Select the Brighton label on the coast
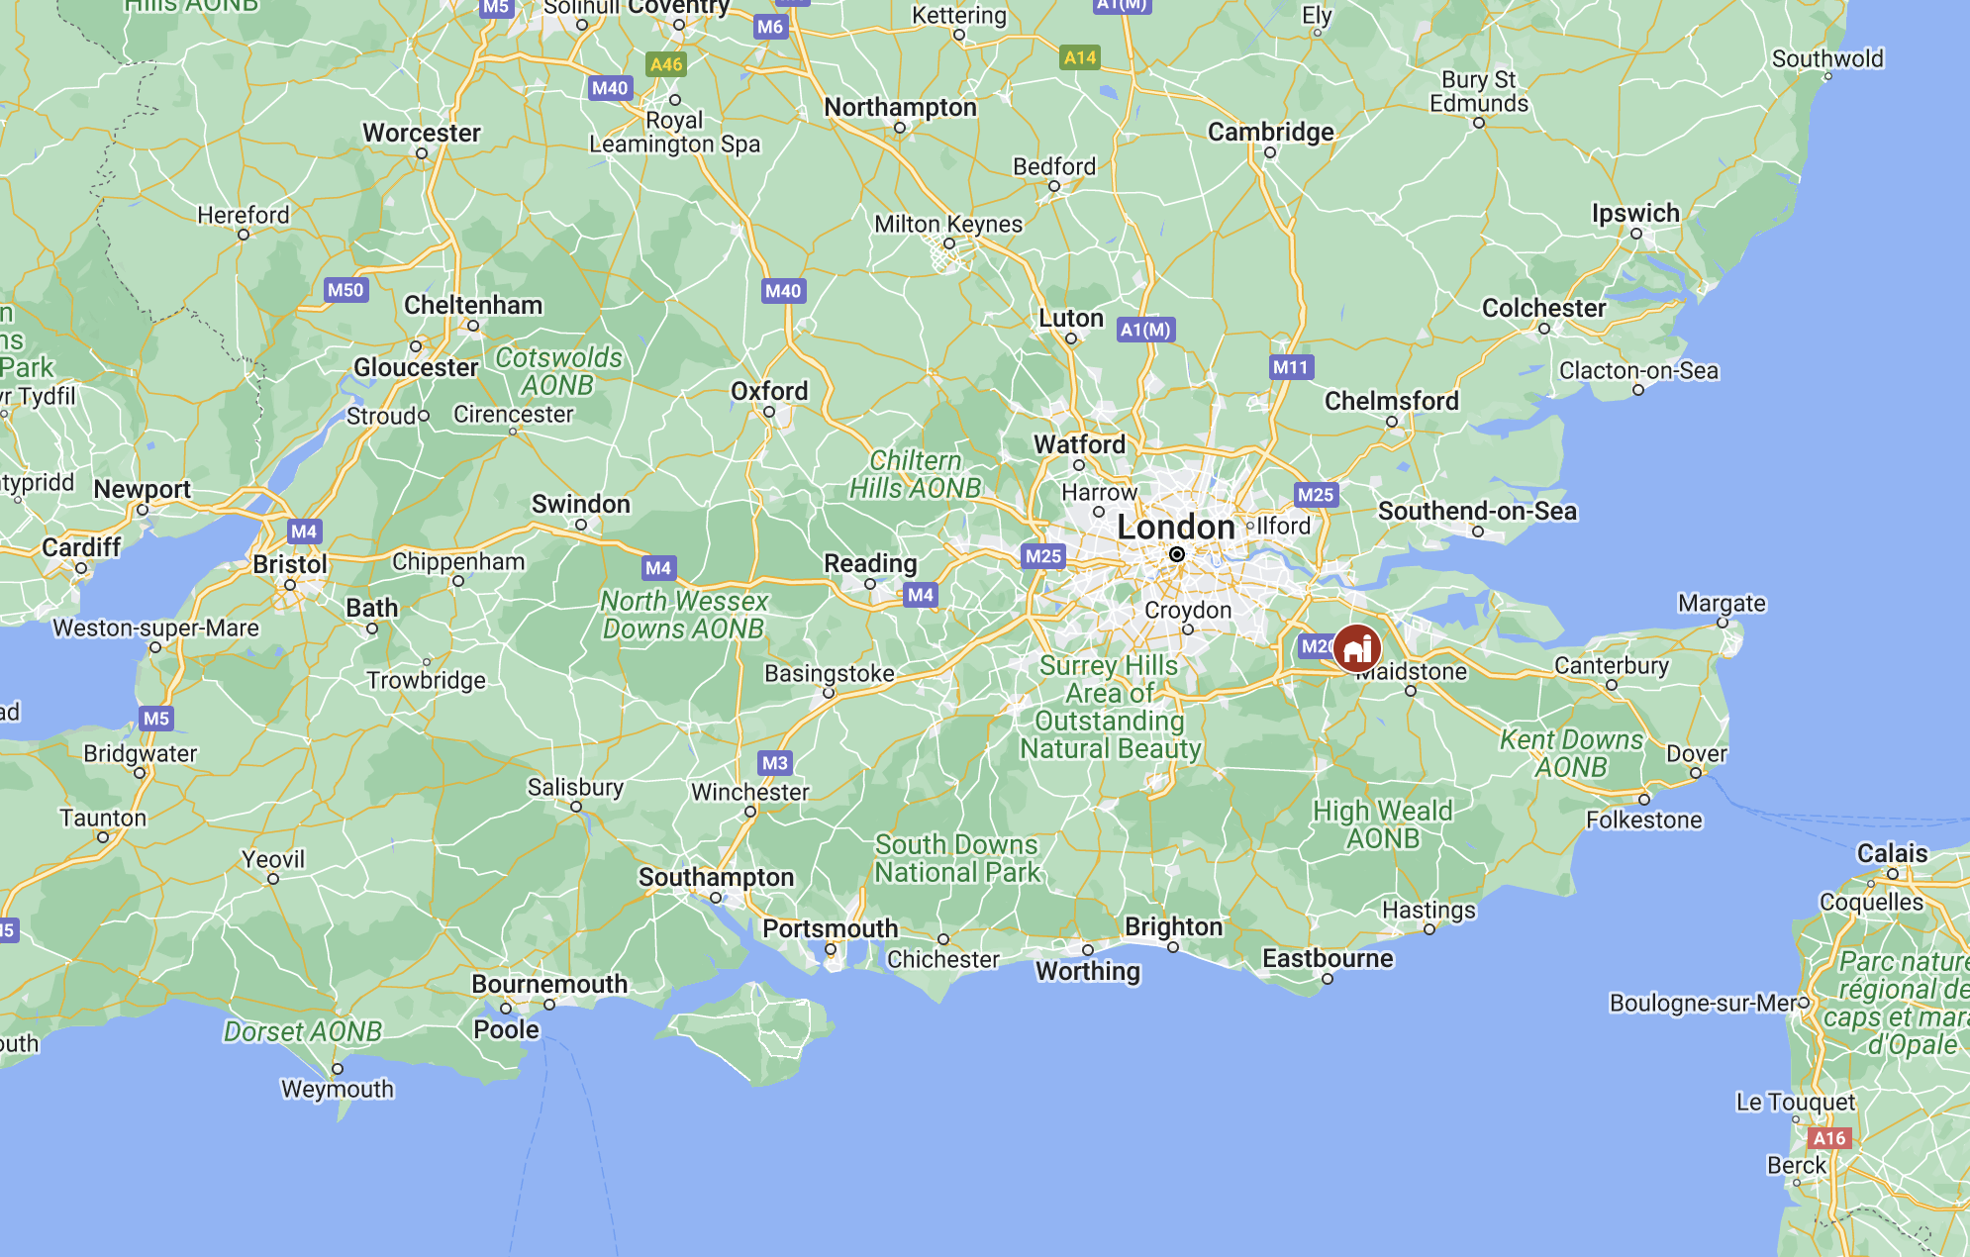 pos(1174,926)
